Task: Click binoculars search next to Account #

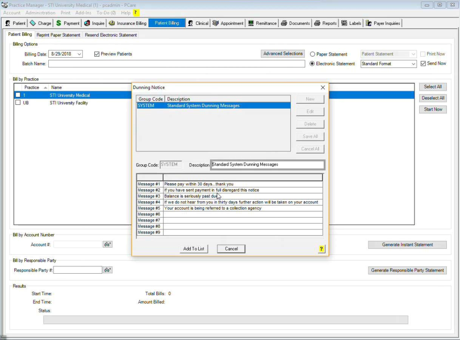Action: coord(107,245)
